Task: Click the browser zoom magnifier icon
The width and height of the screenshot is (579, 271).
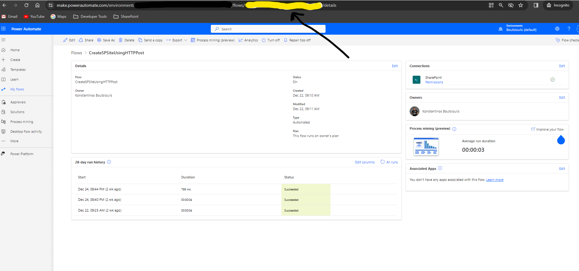Action: point(501,5)
